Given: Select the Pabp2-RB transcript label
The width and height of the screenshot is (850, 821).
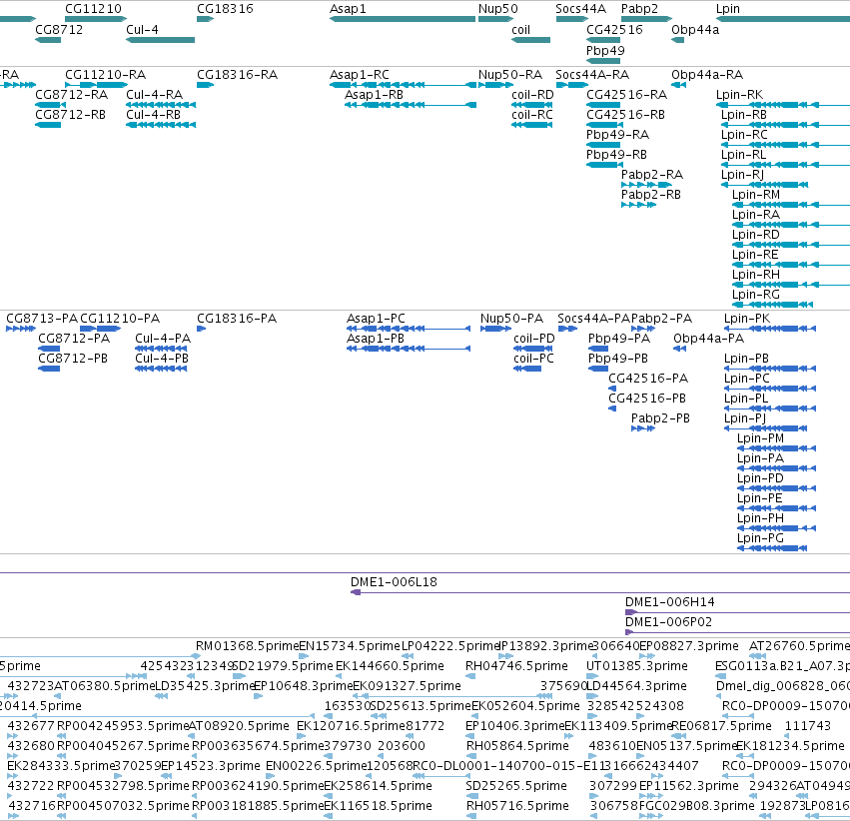Looking at the screenshot, I should [x=651, y=195].
